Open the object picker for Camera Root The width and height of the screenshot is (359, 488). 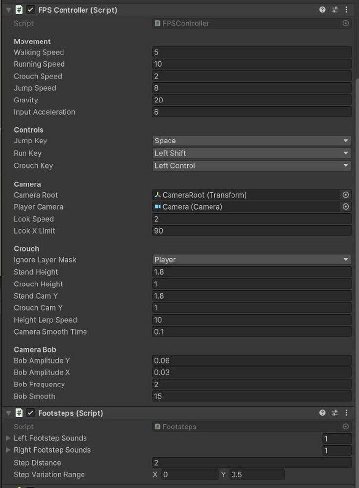[346, 195]
